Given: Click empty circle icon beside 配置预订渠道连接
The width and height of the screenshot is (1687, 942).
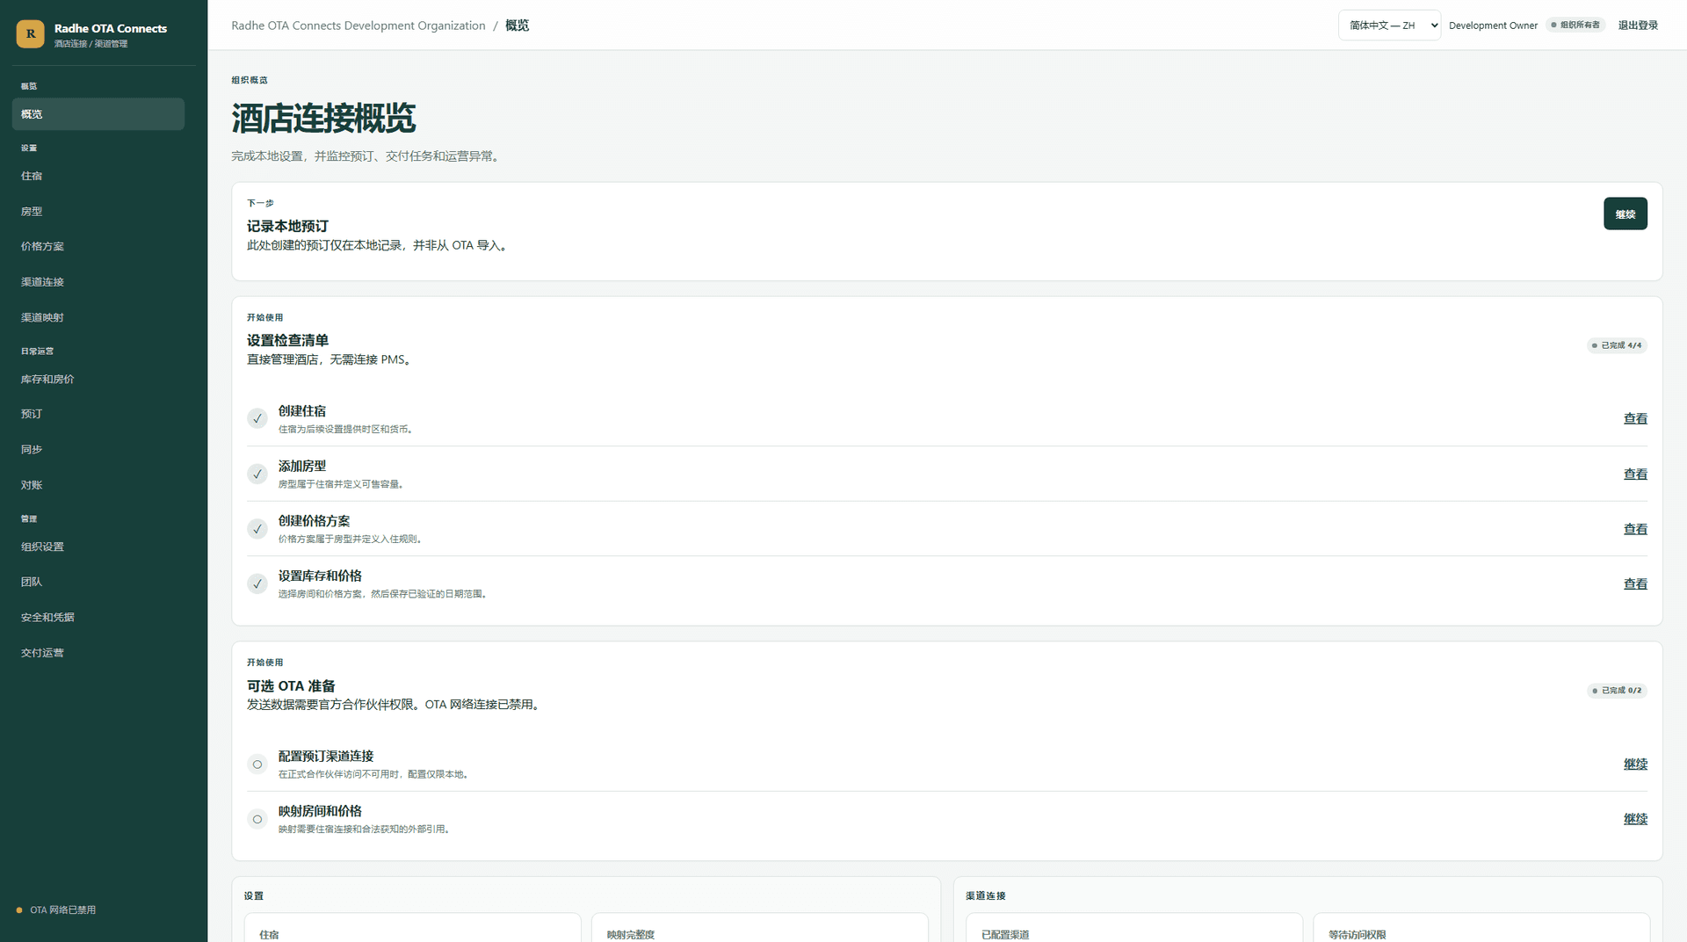Looking at the screenshot, I should 257,764.
